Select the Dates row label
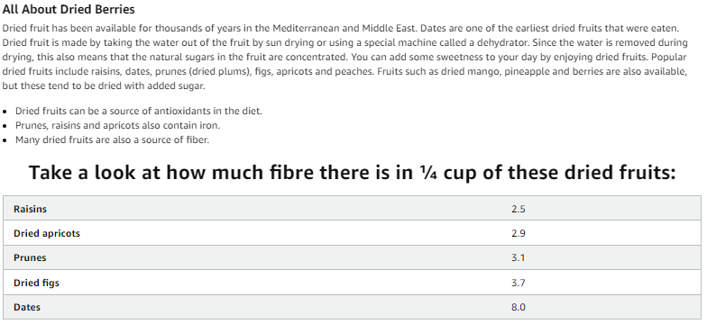The height and width of the screenshot is (324, 707). pos(27,308)
